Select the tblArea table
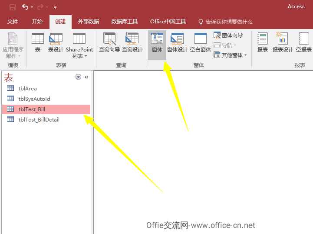The height and width of the screenshot is (234, 313). tap(46, 88)
